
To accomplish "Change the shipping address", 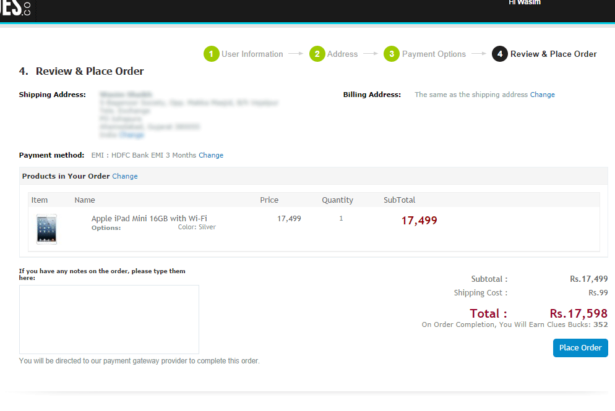I will point(132,135).
